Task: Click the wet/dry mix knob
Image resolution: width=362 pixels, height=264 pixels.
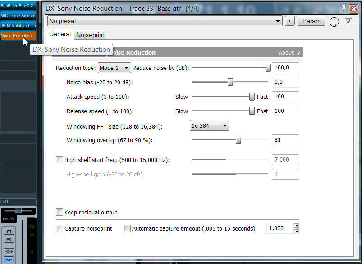Action: coord(334,22)
